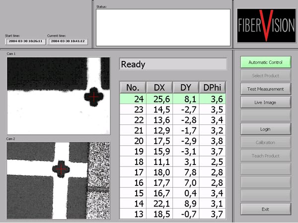The image size is (298, 223).
Task: Click the Start time field
Action: tap(25, 42)
